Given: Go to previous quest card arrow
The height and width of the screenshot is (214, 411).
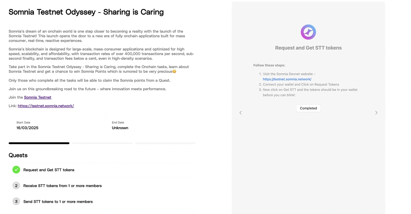Looking at the screenshot, I should (x=240, y=113).
